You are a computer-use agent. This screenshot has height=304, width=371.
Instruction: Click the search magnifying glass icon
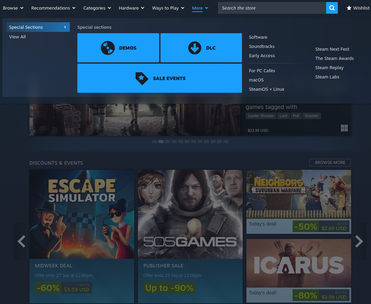pos(332,8)
